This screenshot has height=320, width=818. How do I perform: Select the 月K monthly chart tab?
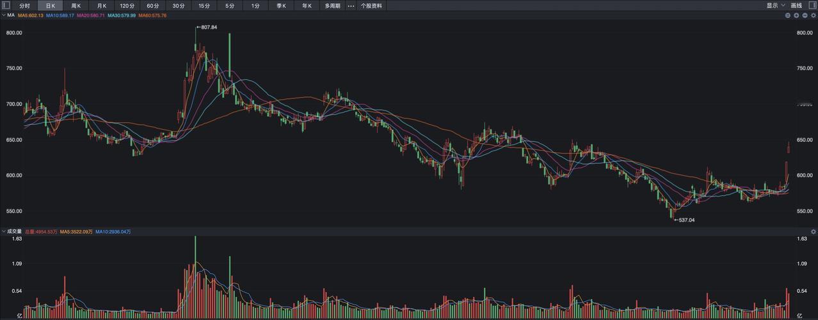click(x=101, y=5)
